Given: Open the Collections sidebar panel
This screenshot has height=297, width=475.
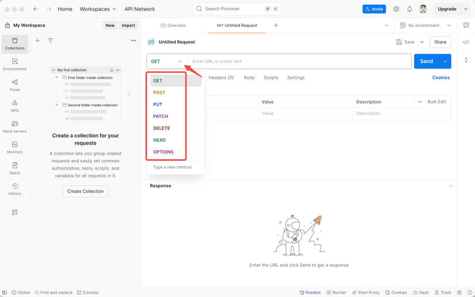Looking at the screenshot, I should (14, 44).
